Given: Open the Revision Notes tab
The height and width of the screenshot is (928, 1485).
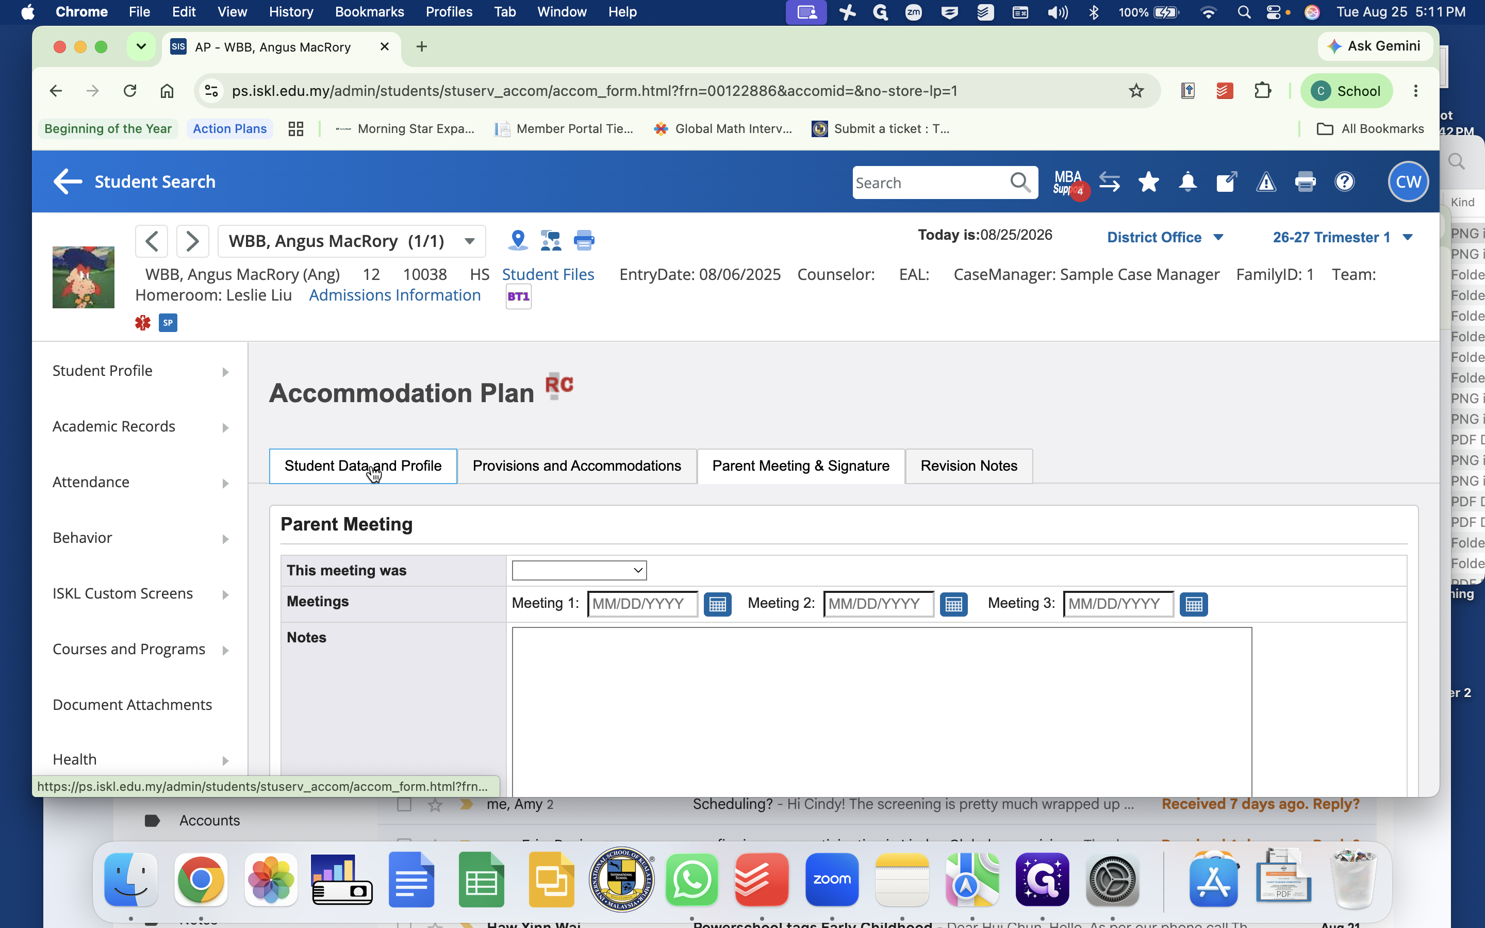Looking at the screenshot, I should [x=969, y=466].
